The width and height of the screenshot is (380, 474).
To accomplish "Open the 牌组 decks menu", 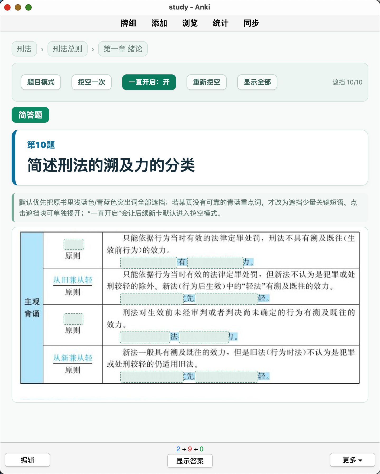I will click(129, 23).
